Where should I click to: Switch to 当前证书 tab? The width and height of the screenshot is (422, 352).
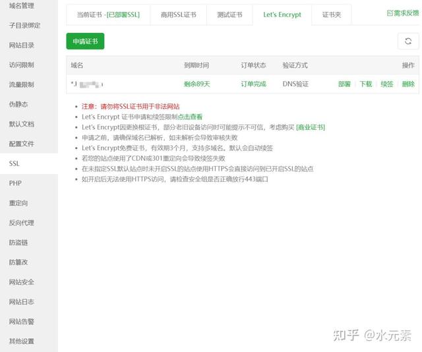(108, 15)
